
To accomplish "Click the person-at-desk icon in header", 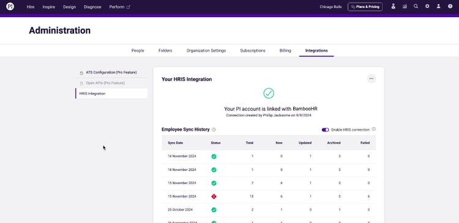I will pyautogui.click(x=393, y=7).
